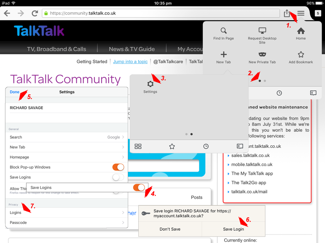Open the Logins privacy row
This screenshot has height=243, width=325.
click(x=67, y=213)
